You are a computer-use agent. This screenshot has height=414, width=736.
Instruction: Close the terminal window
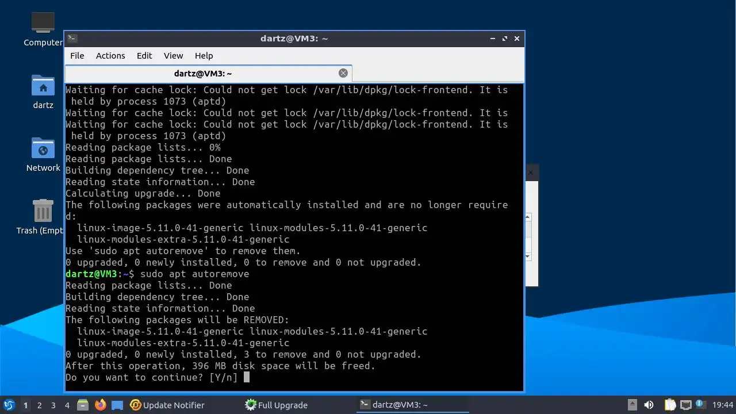517,39
